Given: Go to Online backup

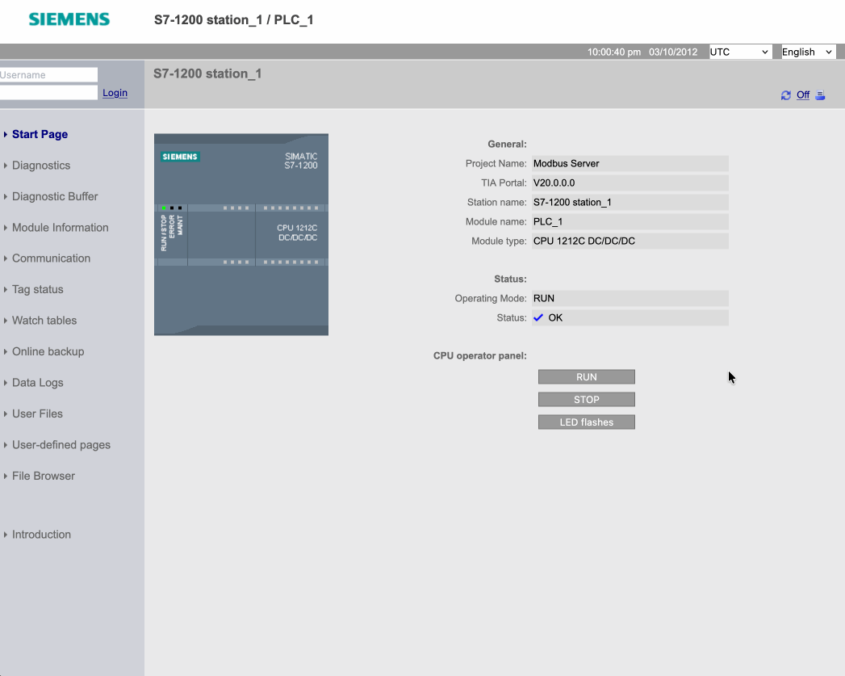Looking at the screenshot, I should tap(48, 351).
